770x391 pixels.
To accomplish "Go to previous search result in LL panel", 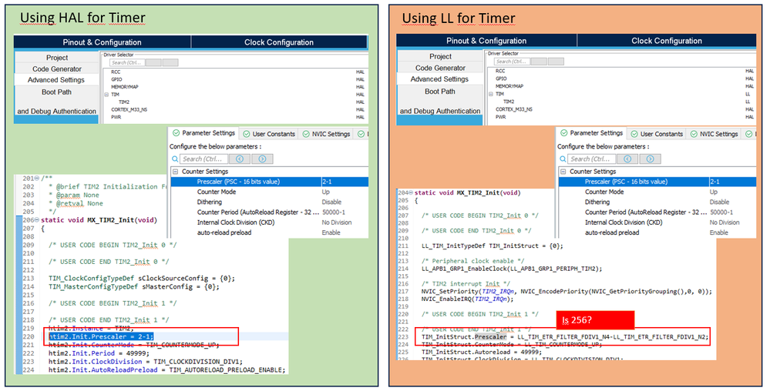I will point(627,159).
